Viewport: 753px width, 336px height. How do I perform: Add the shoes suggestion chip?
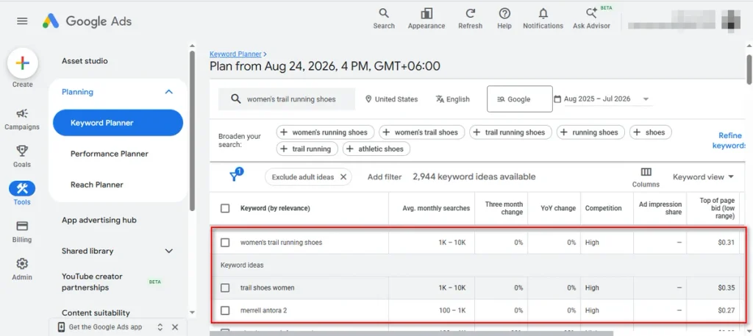651,132
